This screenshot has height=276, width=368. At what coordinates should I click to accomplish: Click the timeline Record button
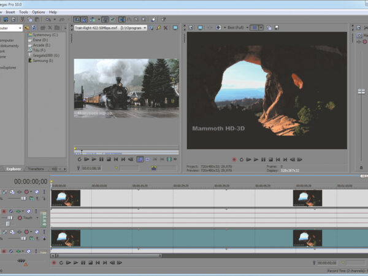point(54,263)
